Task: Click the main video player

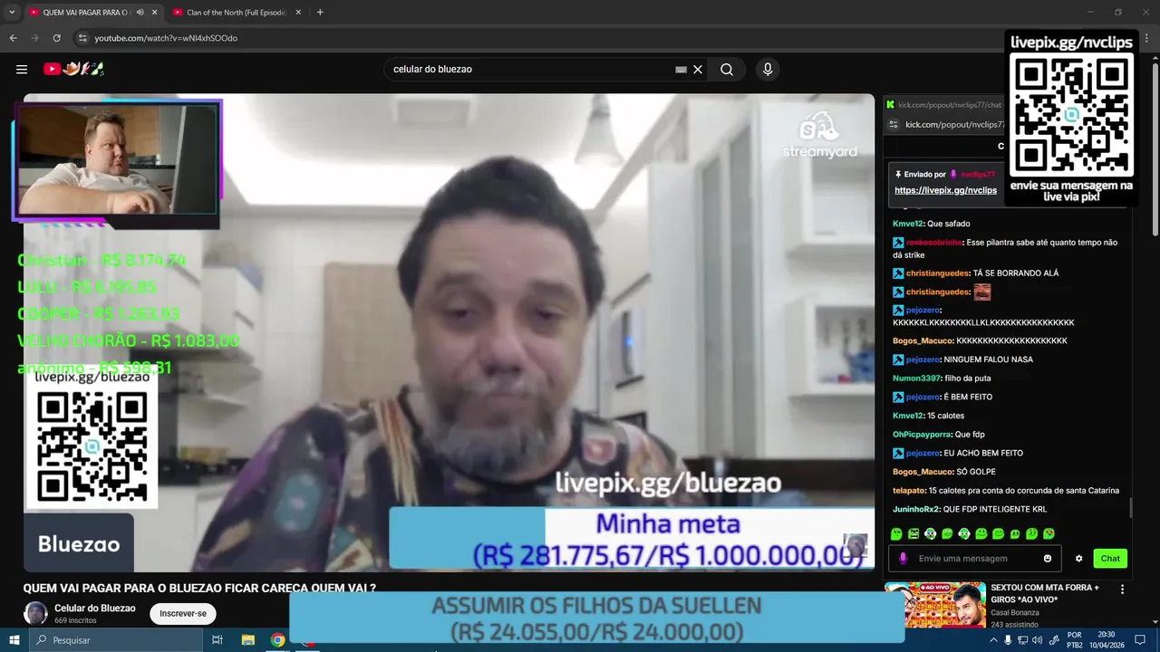Action: coord(449,332)
